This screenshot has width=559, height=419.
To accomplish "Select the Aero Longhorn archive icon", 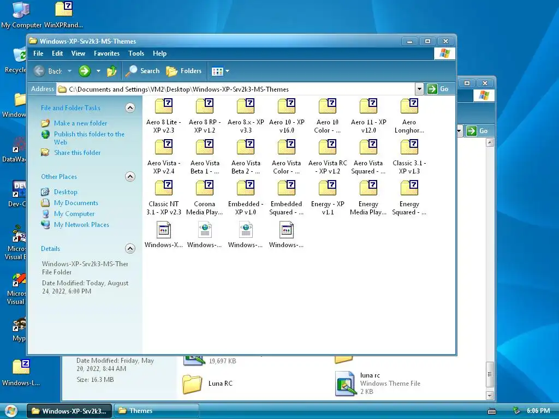I will (409, 106).
